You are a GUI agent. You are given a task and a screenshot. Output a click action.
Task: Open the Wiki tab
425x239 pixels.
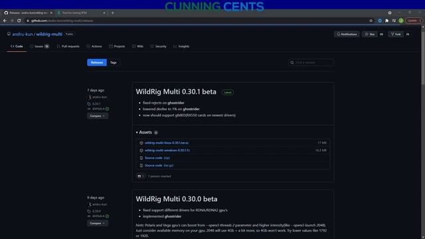(x=137, y=46)
